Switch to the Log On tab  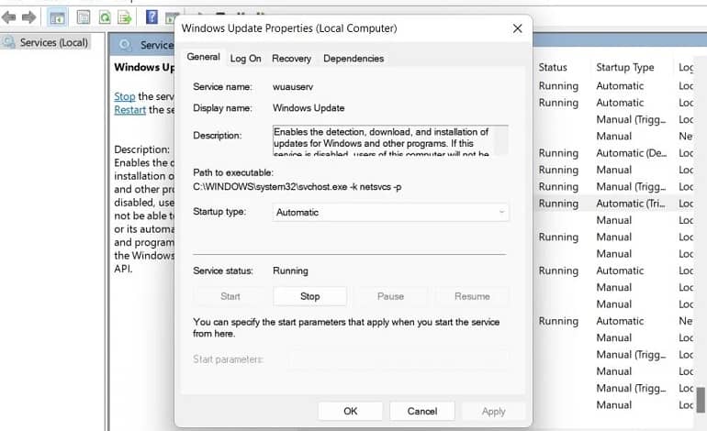245,59
